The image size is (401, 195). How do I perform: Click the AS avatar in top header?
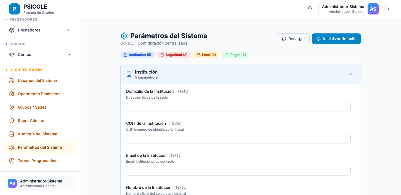[373, 9]
